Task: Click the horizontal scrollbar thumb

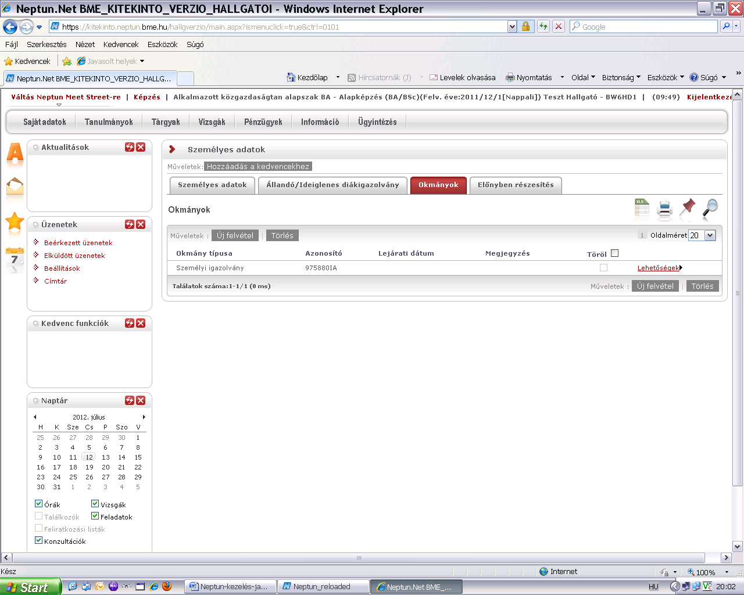Action: coord(359,558)
